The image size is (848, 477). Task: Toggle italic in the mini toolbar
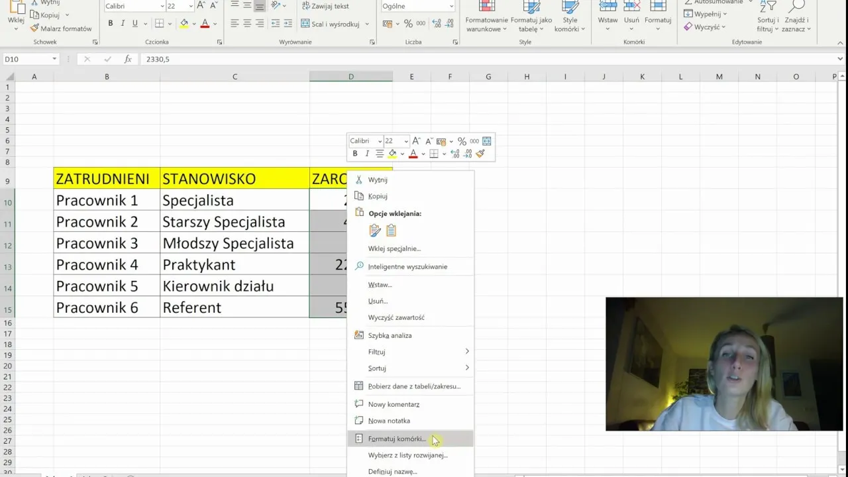[x=366, y=153]
